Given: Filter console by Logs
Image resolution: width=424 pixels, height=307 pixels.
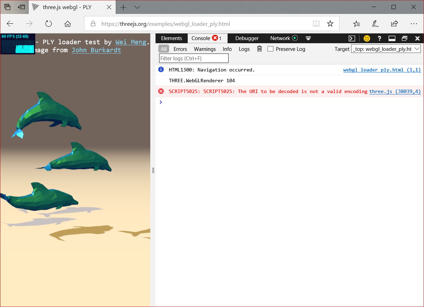Looking at the screenshot, I should coord(244,49).
